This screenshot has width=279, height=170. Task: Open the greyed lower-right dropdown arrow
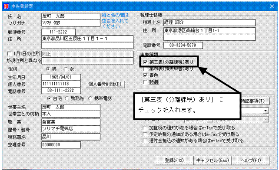[266, 120]
